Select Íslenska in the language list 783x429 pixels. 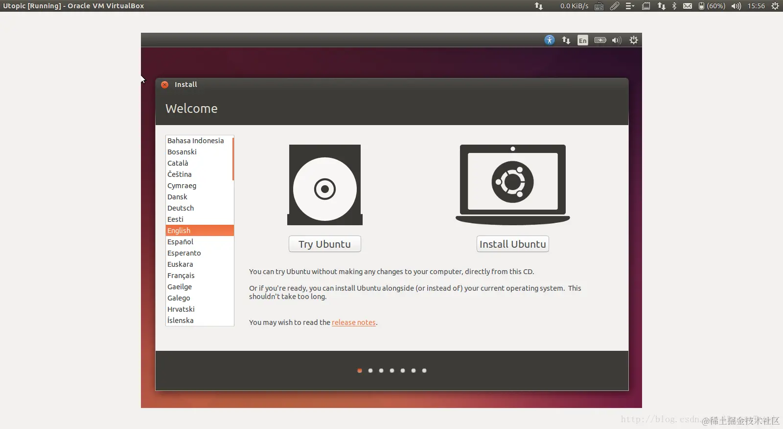(199, 321)
